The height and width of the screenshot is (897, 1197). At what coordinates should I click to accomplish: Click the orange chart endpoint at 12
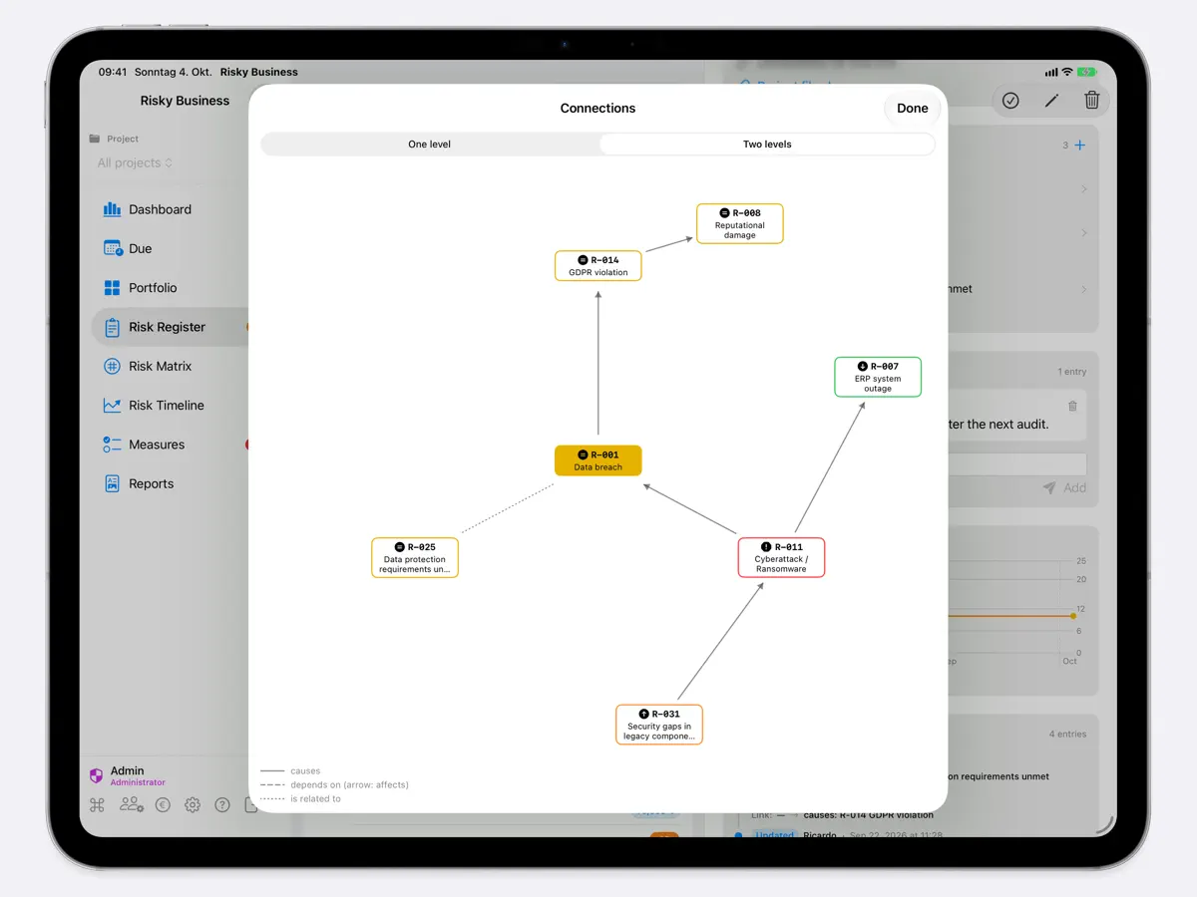(x=1073, y=616)
